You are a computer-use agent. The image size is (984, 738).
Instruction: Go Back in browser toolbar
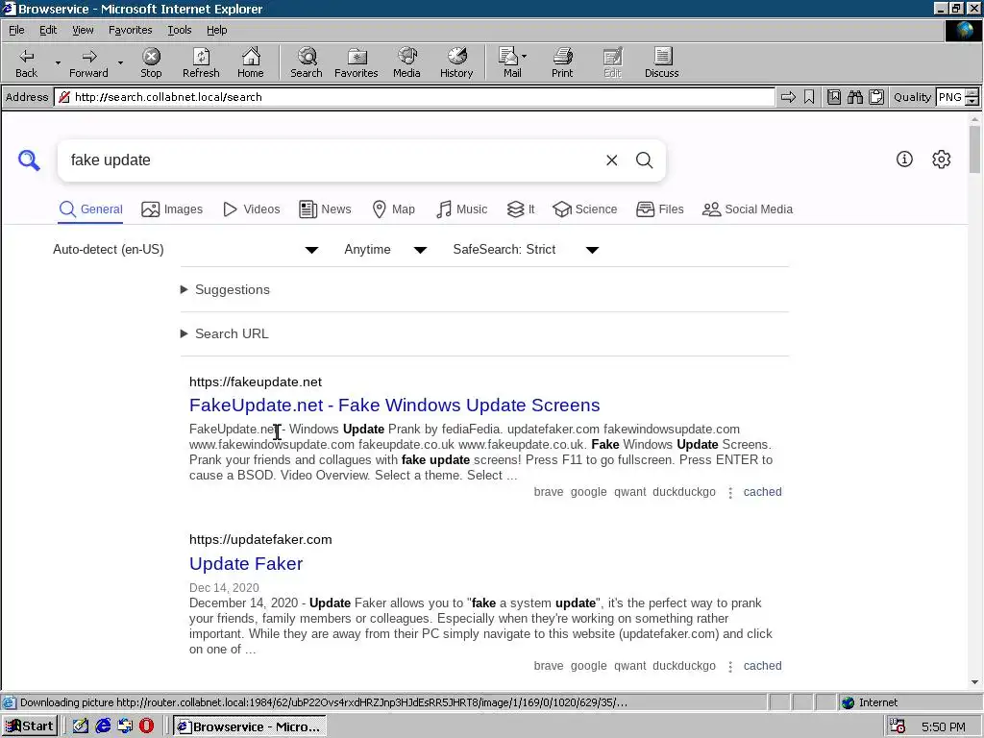(26, 62)
